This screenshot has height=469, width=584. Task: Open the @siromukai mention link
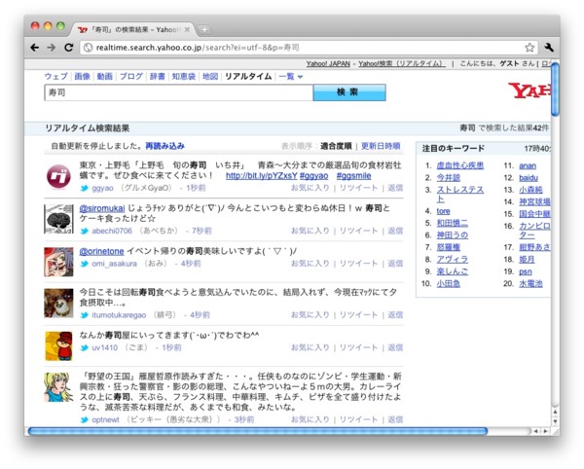(102, 208)
